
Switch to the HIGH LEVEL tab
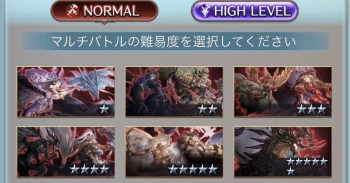245,11
